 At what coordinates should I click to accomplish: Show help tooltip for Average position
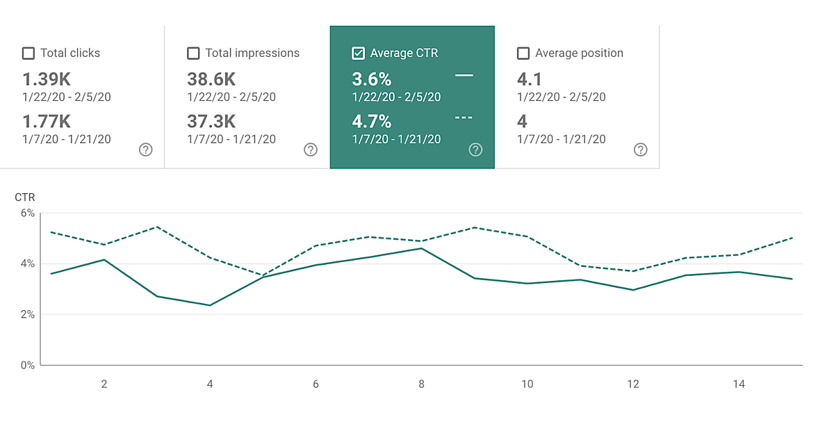tap(641, 149)
